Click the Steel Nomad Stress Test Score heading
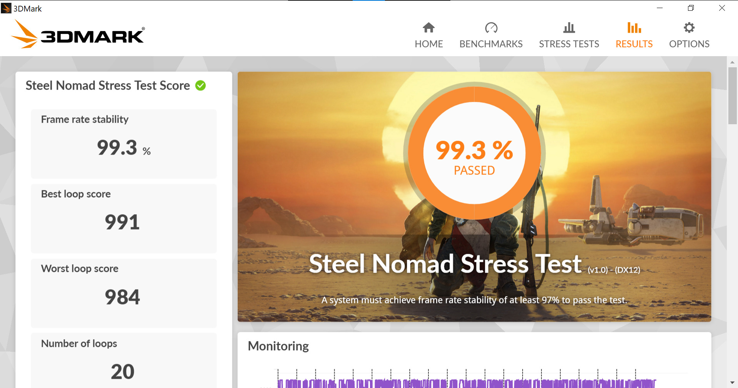The image size is (738, 388). pyautogui.click(x=108, y=85)
